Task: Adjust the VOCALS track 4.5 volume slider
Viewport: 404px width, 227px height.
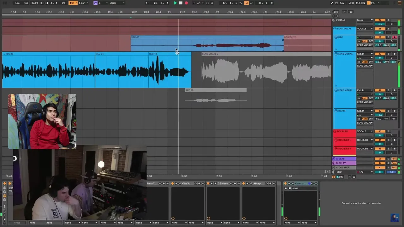Action: (380, 24)
